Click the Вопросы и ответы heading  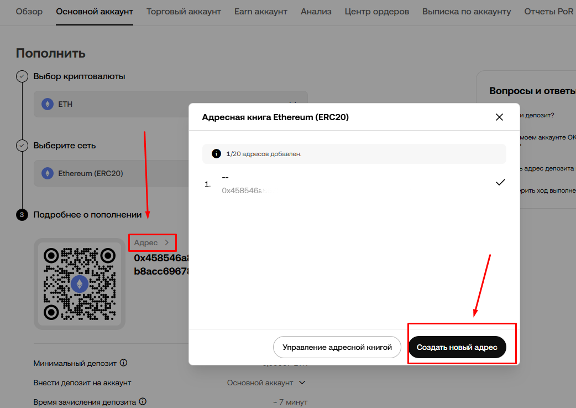coord(532,91)
